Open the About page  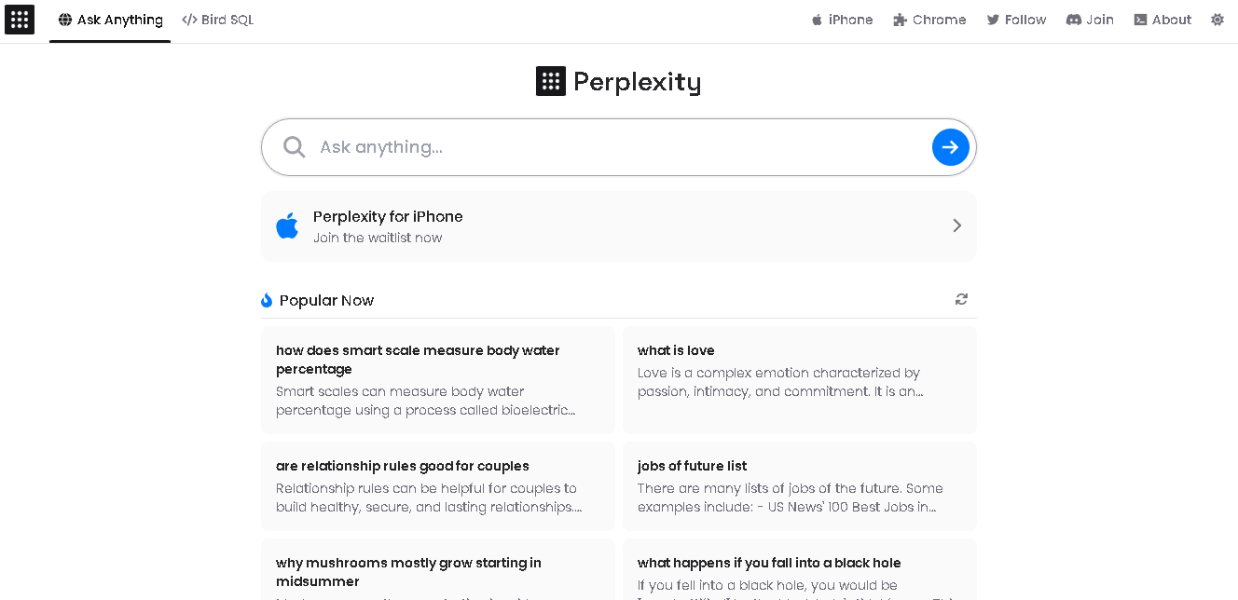[x=1162, y=20]
